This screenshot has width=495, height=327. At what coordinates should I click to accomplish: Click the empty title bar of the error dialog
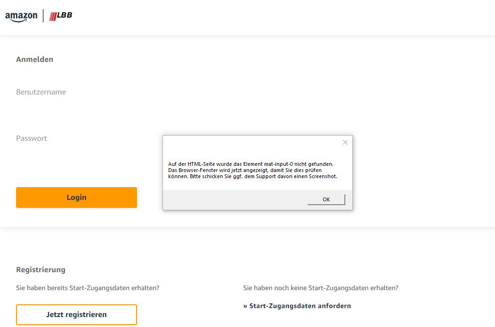252,142
